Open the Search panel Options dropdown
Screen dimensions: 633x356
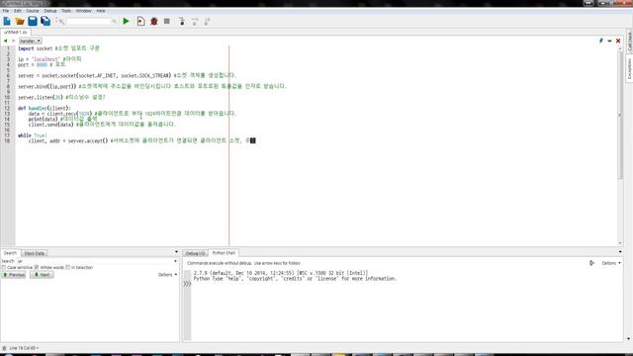pyautogui.click(x=167, y=275)
